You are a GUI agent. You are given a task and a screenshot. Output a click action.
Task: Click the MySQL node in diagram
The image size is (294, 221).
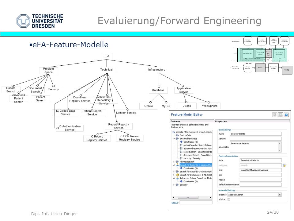(x=167, y=106)
